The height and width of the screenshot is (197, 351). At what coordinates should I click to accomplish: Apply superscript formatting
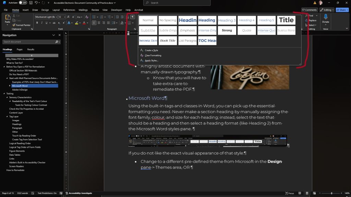[63, 23]
